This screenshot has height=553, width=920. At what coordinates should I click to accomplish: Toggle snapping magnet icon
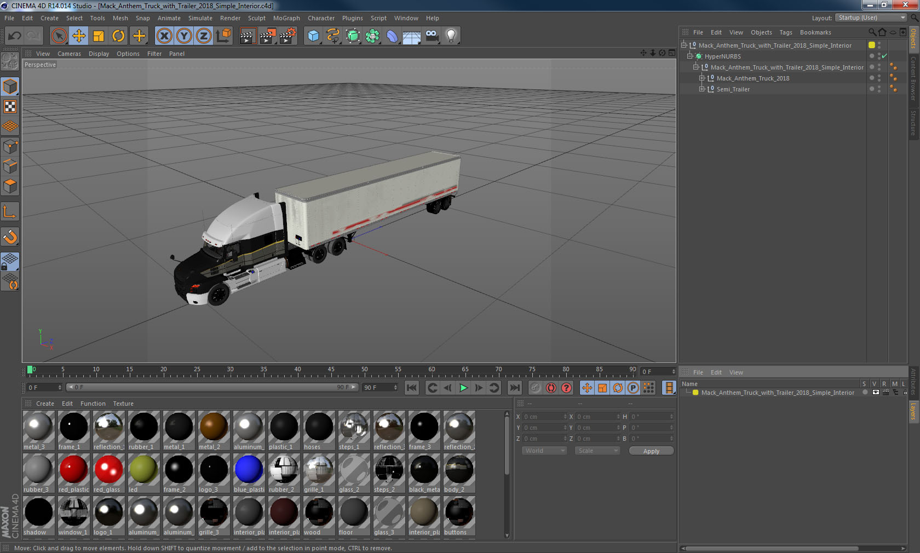[x=10, y=237]
